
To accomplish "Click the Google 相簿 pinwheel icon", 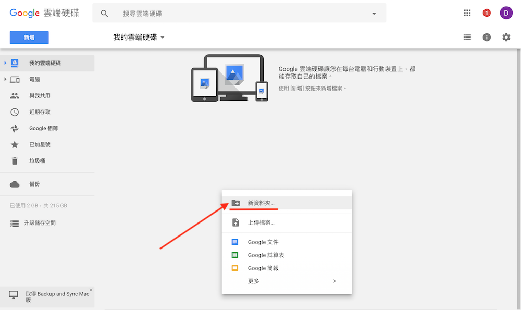I will 15,128.
